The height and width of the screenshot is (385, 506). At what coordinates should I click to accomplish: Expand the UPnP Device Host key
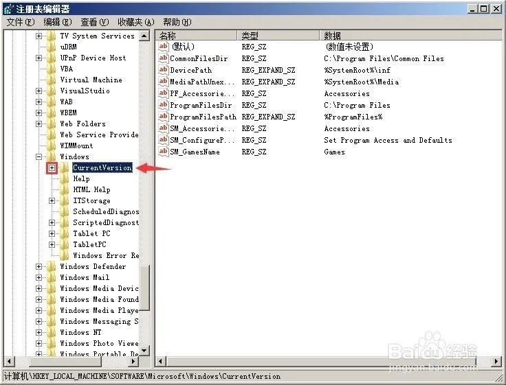[x=38, y=58]
